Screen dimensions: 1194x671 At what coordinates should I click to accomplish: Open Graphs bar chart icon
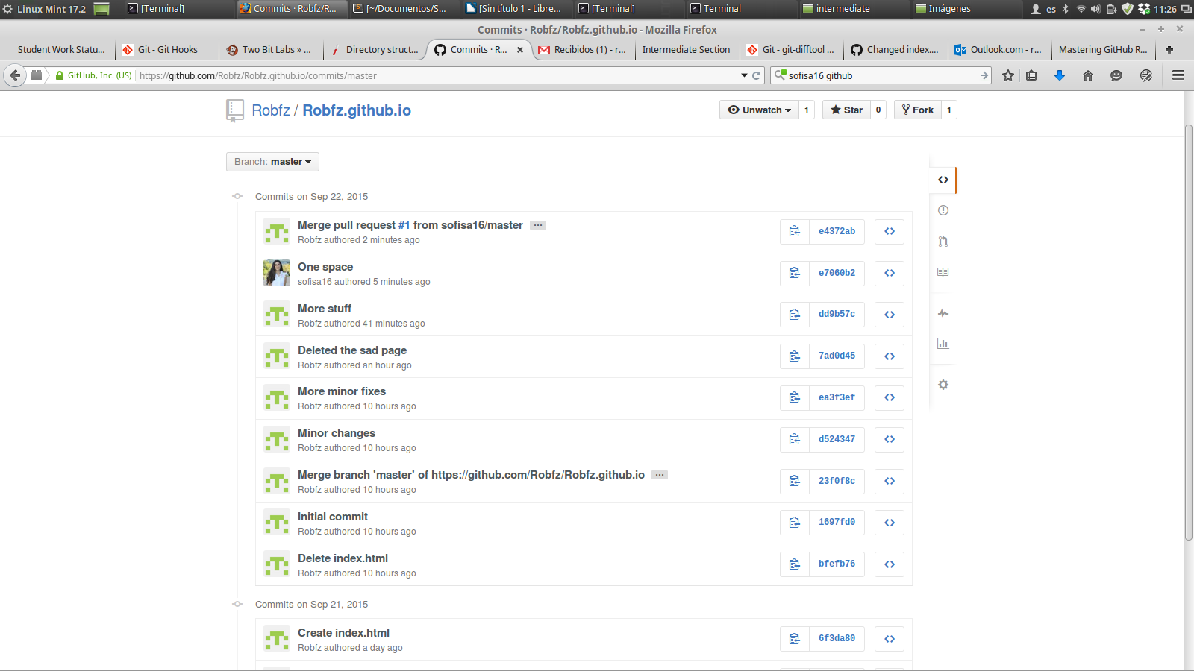tap(943, 344)
